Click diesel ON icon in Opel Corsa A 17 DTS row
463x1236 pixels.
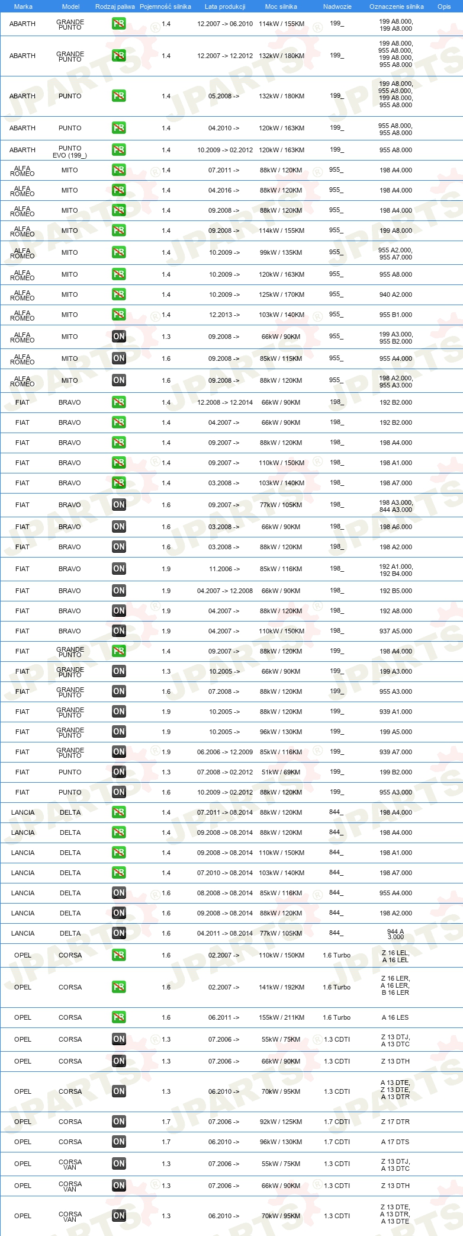pyautogui.click(x=119, y=1142)
